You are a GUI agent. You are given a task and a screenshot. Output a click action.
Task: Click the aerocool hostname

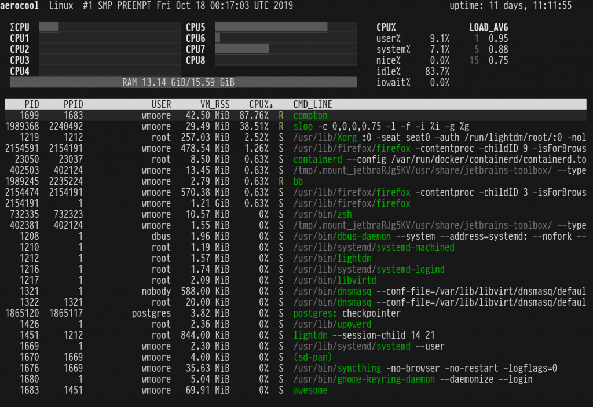pos(19,5)
